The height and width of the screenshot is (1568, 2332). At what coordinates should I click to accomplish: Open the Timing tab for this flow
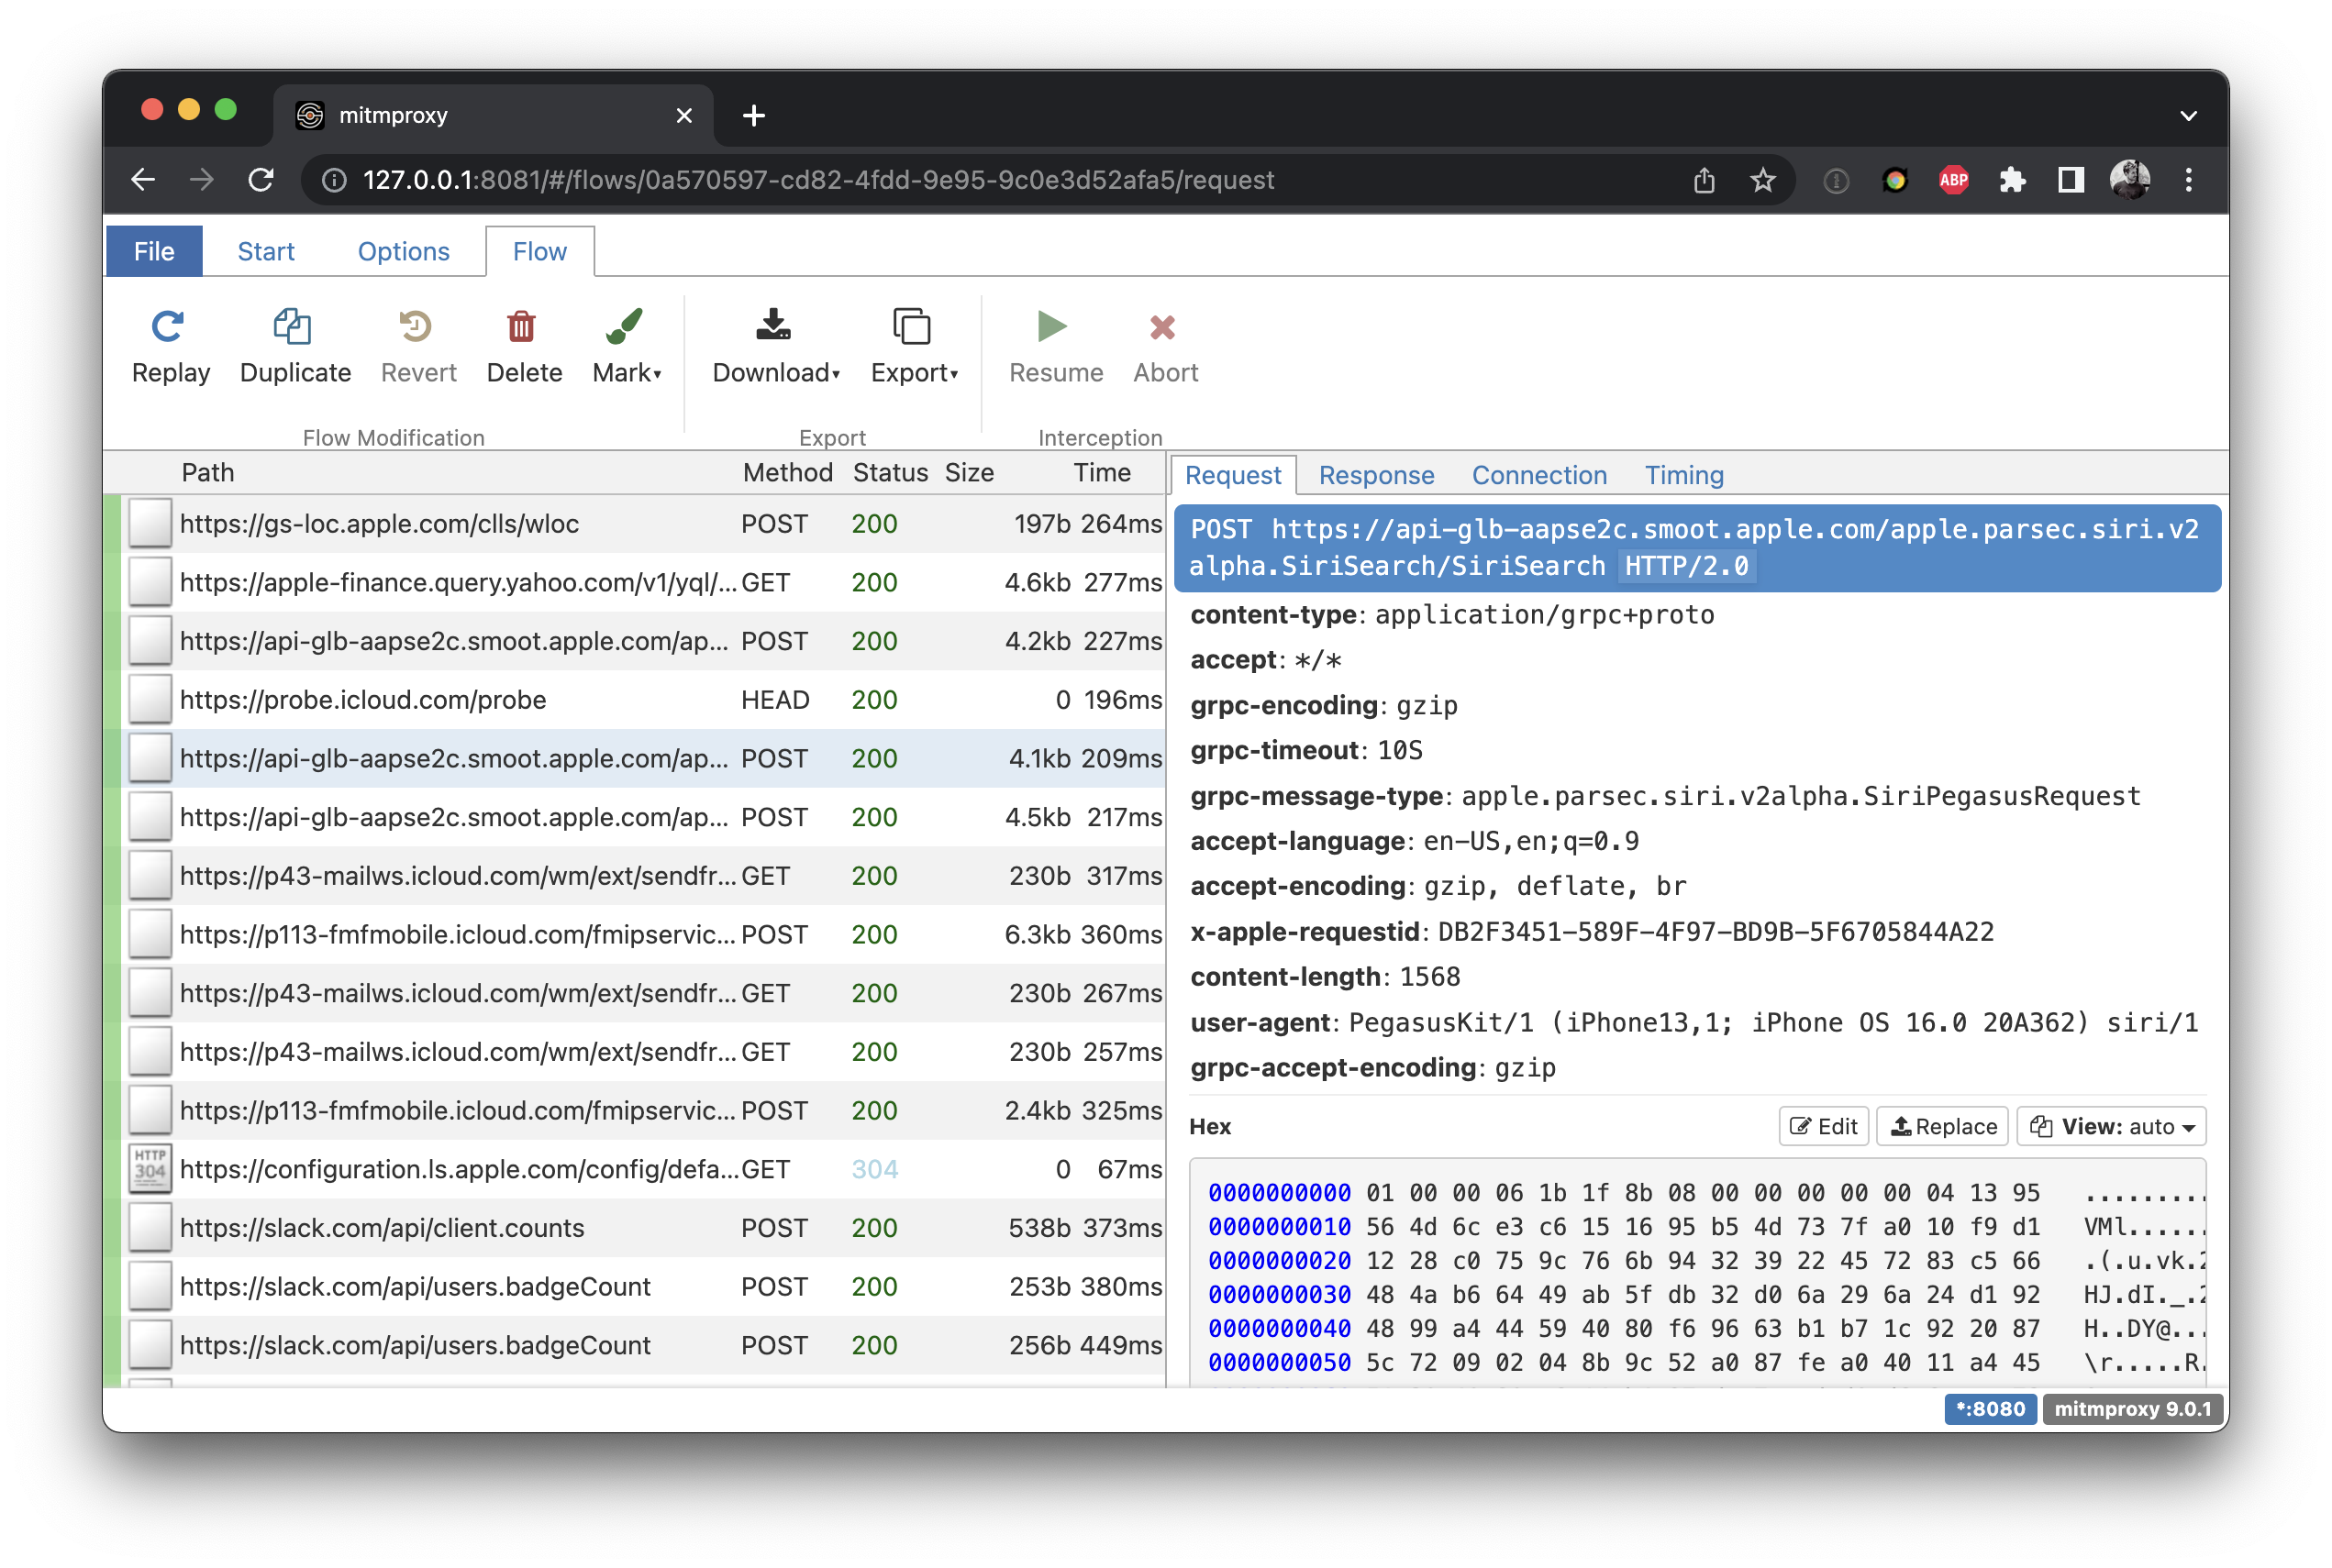(x=1682, y=475)
